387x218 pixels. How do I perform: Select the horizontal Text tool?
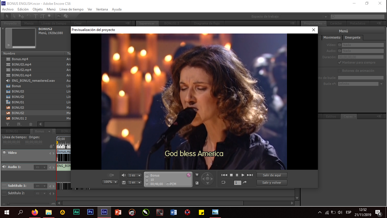coord(36,16)
